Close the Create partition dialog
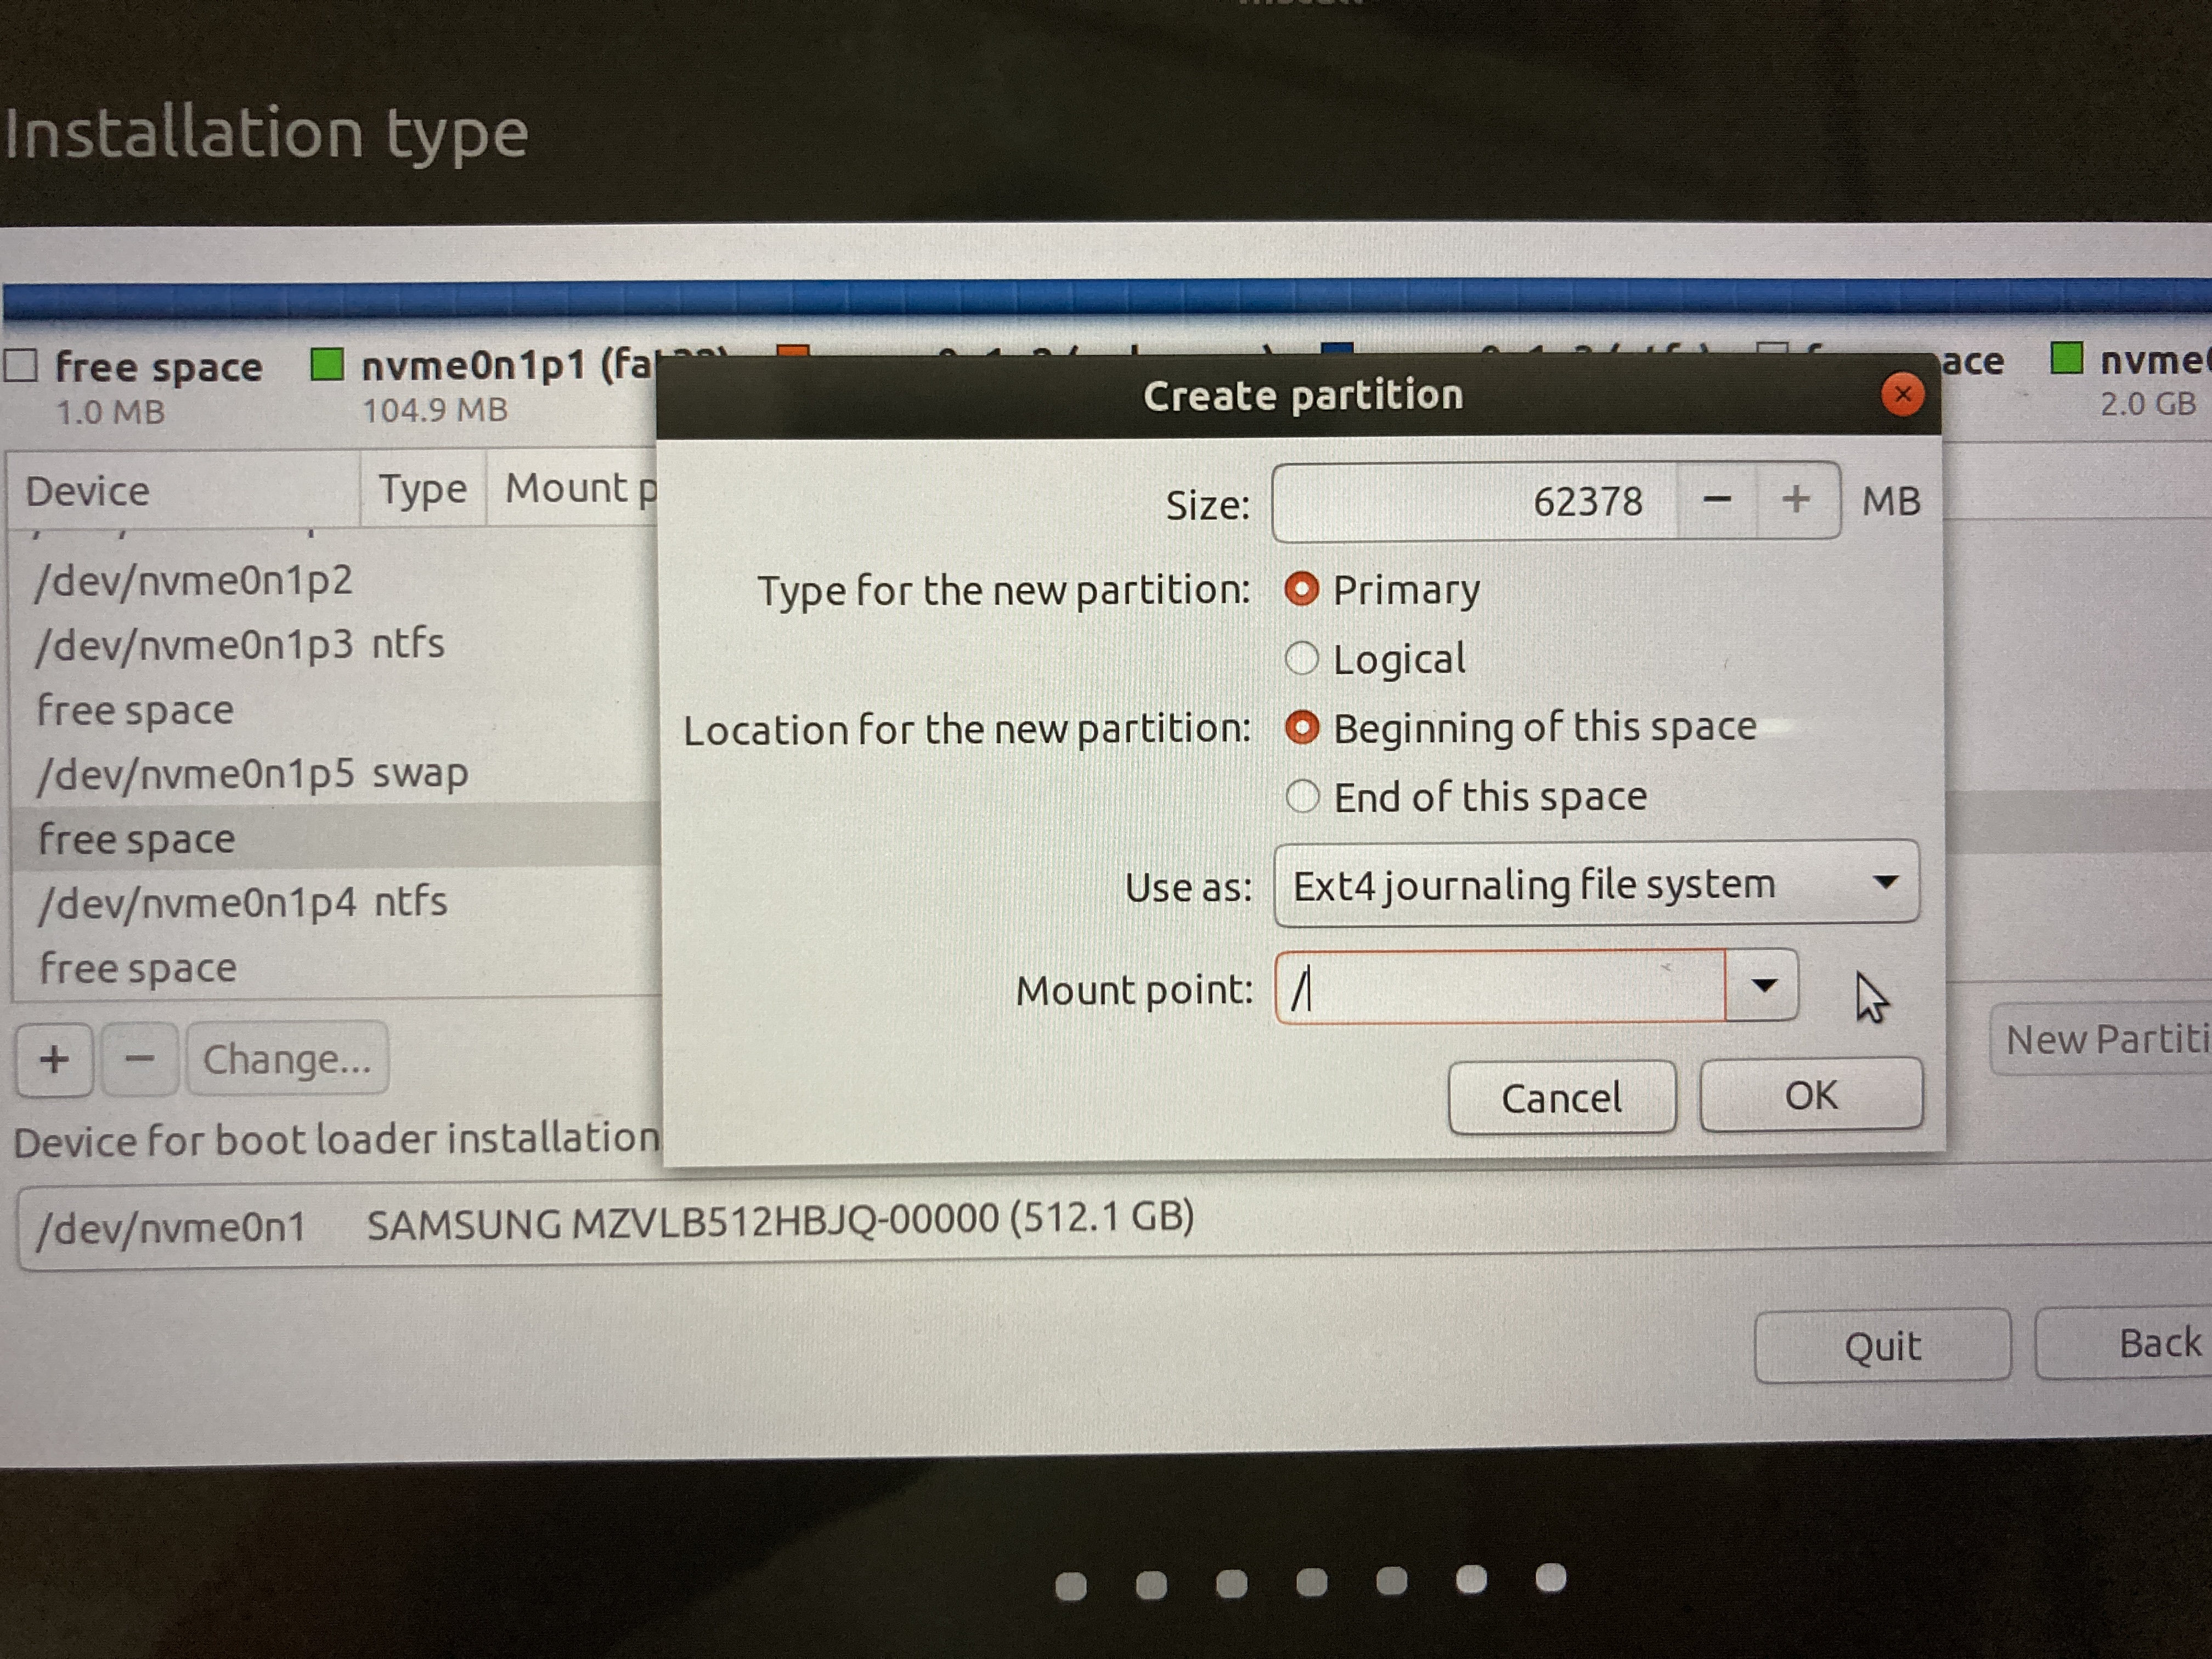The width and height of the screenshot is (2212, 1659). (1902, 394)
